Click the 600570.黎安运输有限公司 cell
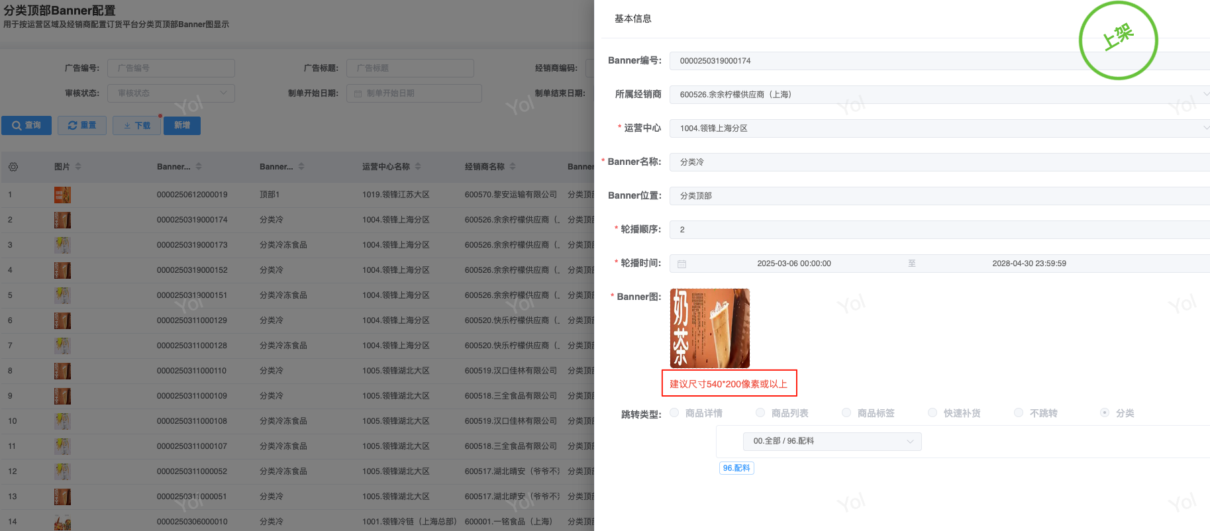This screenshot has height=531, width=1210. tap(511, 195)
